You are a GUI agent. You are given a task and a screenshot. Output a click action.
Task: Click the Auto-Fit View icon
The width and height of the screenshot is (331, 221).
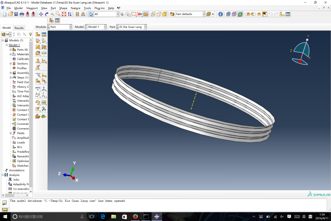click(x=64, y=14)
